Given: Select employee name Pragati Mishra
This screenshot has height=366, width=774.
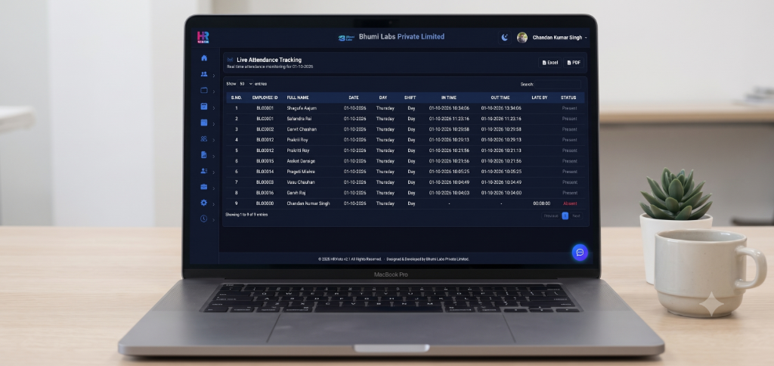Looking at the screenshot, I should point(301,172).
